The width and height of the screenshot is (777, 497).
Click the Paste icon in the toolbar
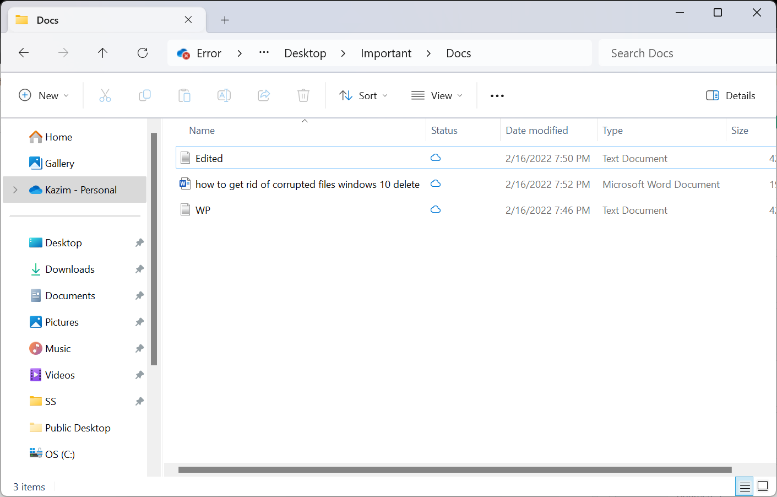pos(184,95)
